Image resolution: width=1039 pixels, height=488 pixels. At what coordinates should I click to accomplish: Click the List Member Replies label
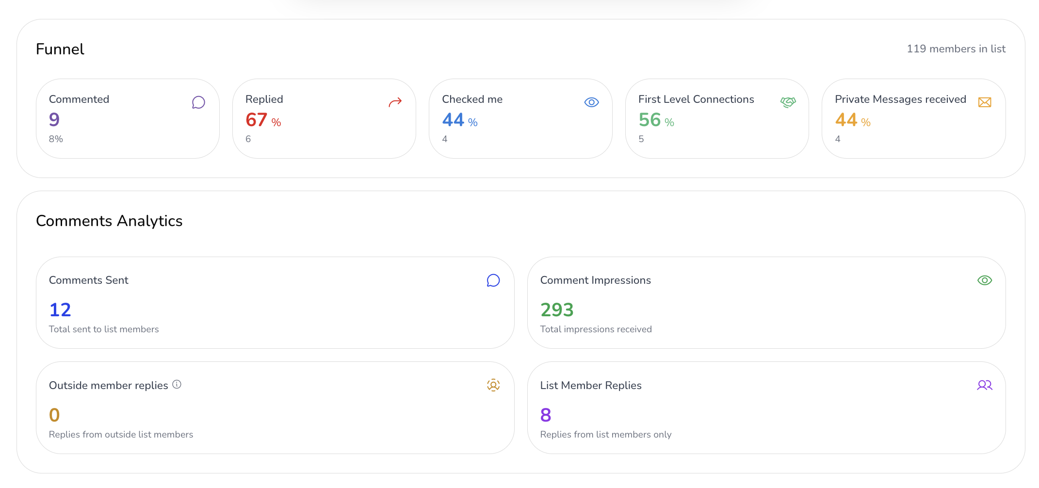(x=591, y=385)
